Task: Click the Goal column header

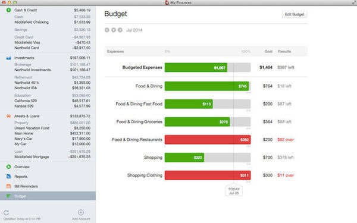Action: pos(268,51)
